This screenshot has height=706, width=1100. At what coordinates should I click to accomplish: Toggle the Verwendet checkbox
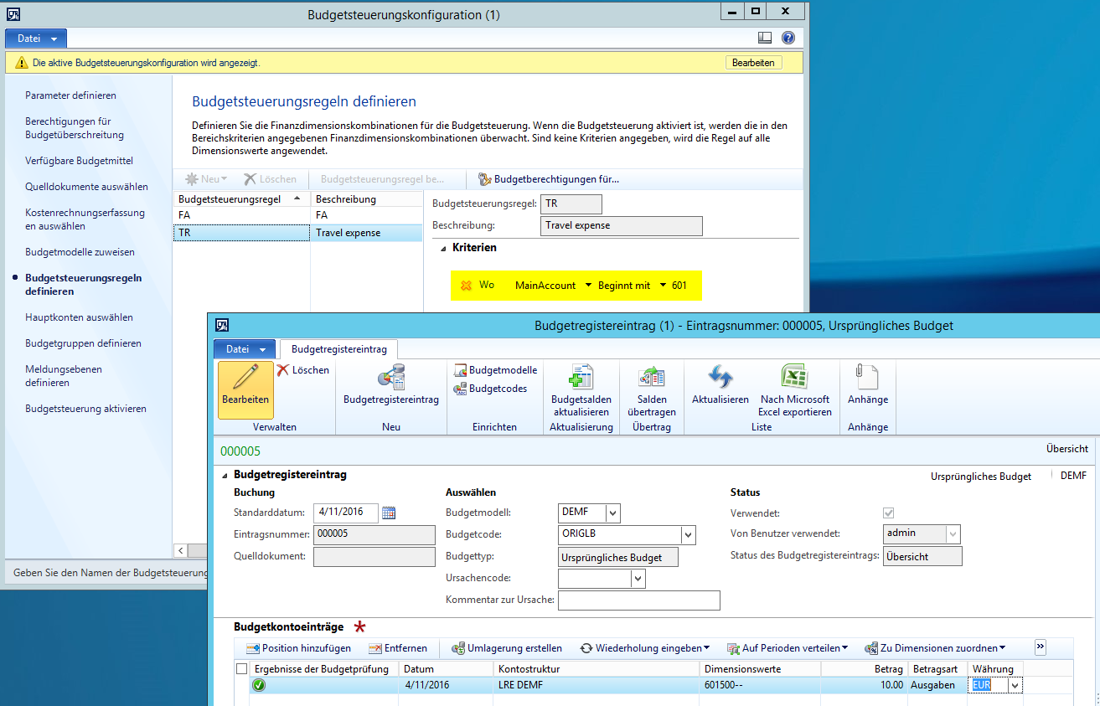point(889,513)
